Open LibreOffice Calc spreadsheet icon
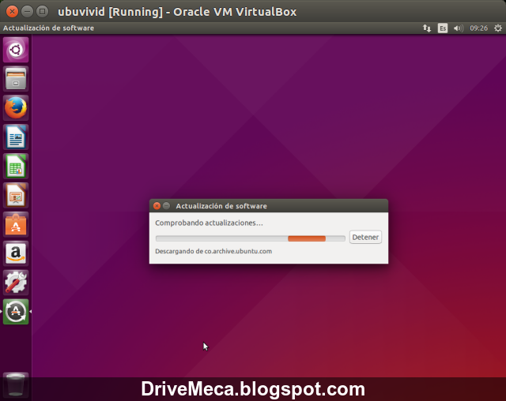 point(16,167)
